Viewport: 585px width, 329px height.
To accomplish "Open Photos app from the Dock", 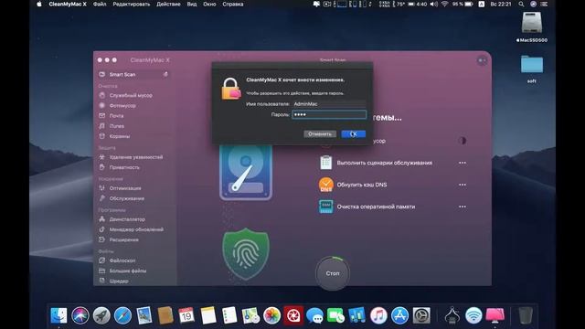I will pos(272,315).
